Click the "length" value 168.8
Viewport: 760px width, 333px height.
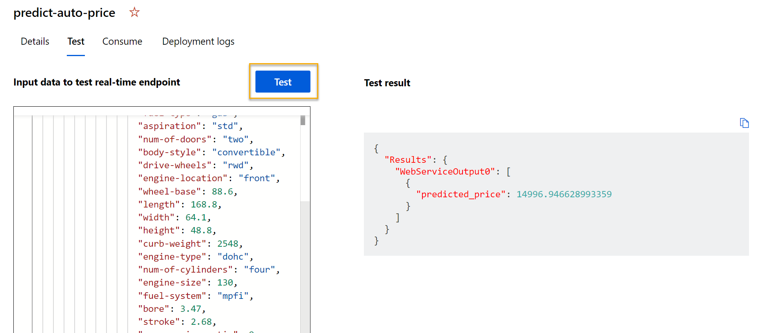(204, 204)
